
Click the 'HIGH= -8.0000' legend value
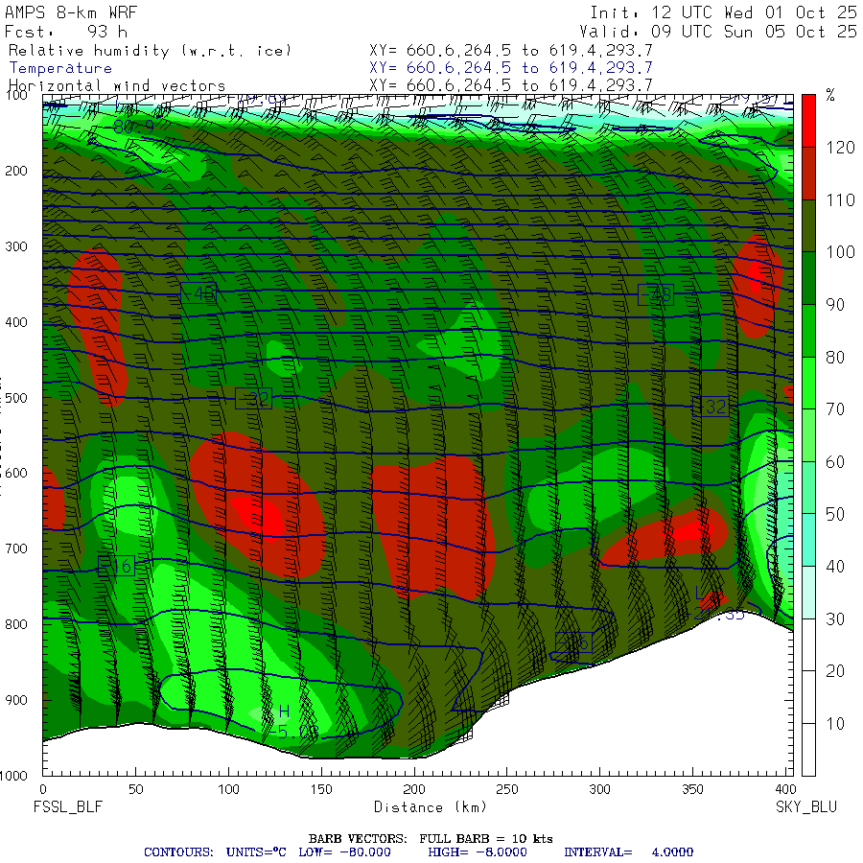click(x=478, y=852)
